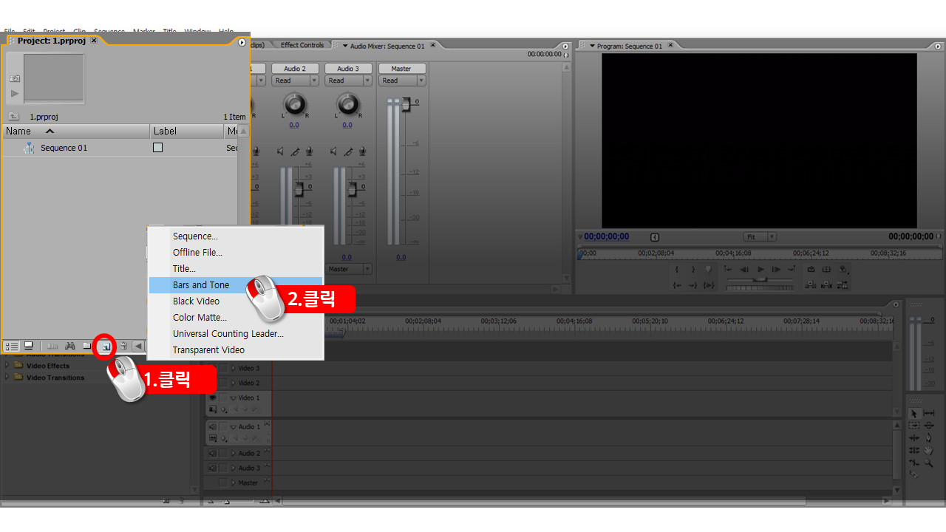Switch to Effect Controls tab

click(x=302, y=45)
